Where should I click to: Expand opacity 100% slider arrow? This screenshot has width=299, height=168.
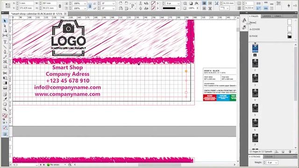(197, 8)
